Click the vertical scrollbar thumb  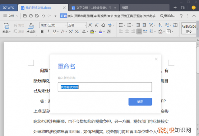click(x=198, y=60)
